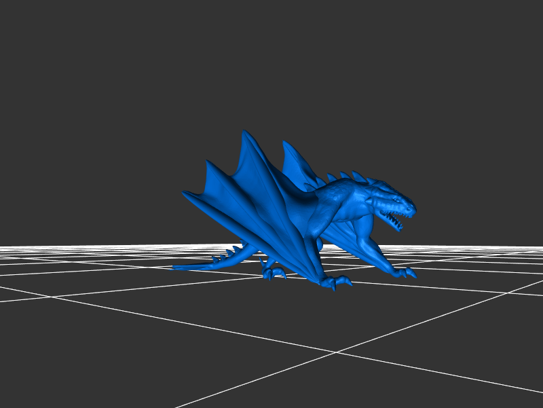Click the dorsal spines on the dragon's back
Image resolution: width=543 pixels, height=408 pixels.
click(353, 177)
